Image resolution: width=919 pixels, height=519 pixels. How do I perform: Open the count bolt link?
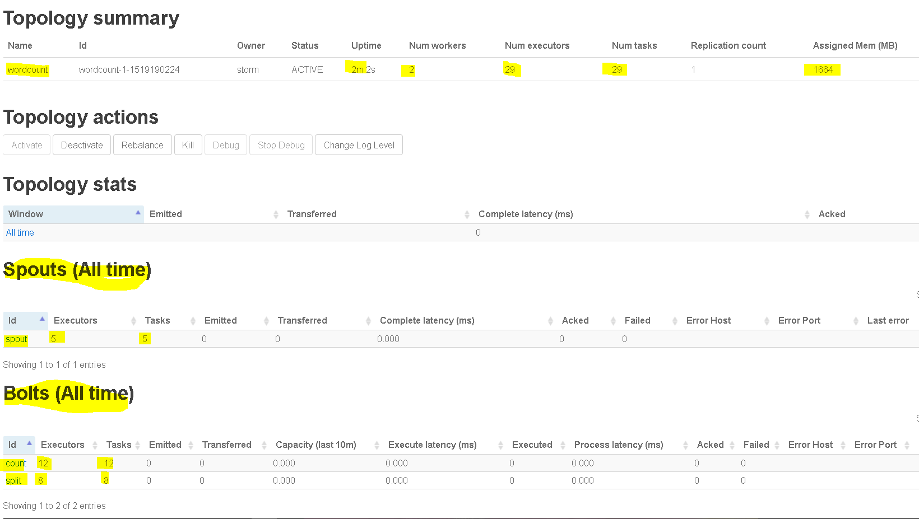coord(16,463)
